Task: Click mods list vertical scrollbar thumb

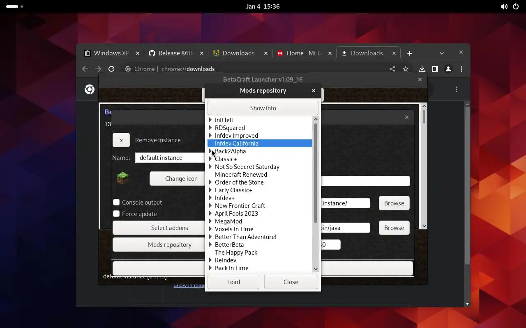Action: pyautogui.click(x=316, y=172)
